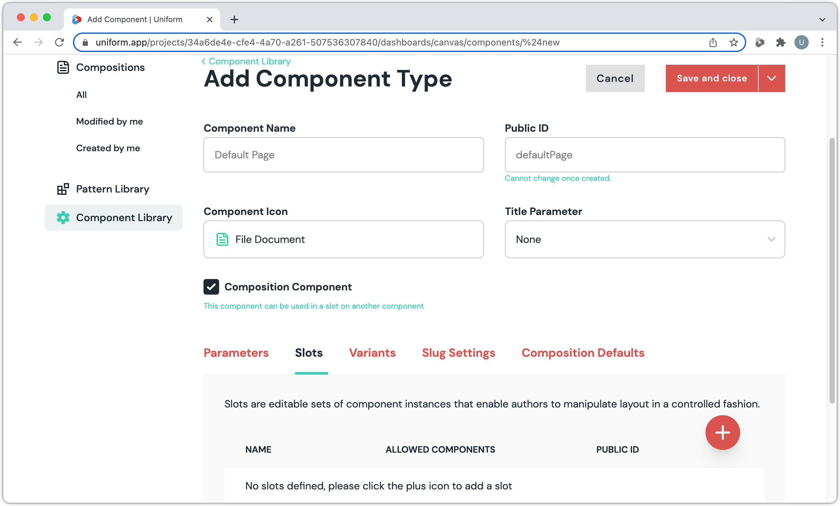Click the Pattern Library blocks icon

click(63, 189)
